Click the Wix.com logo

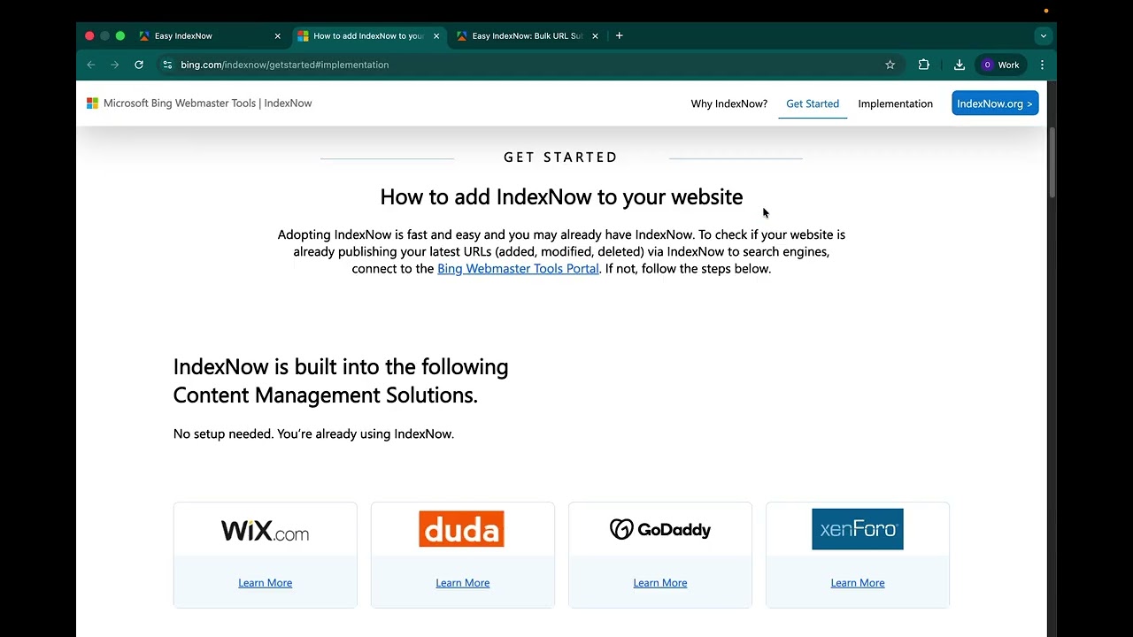pos(265,530)
